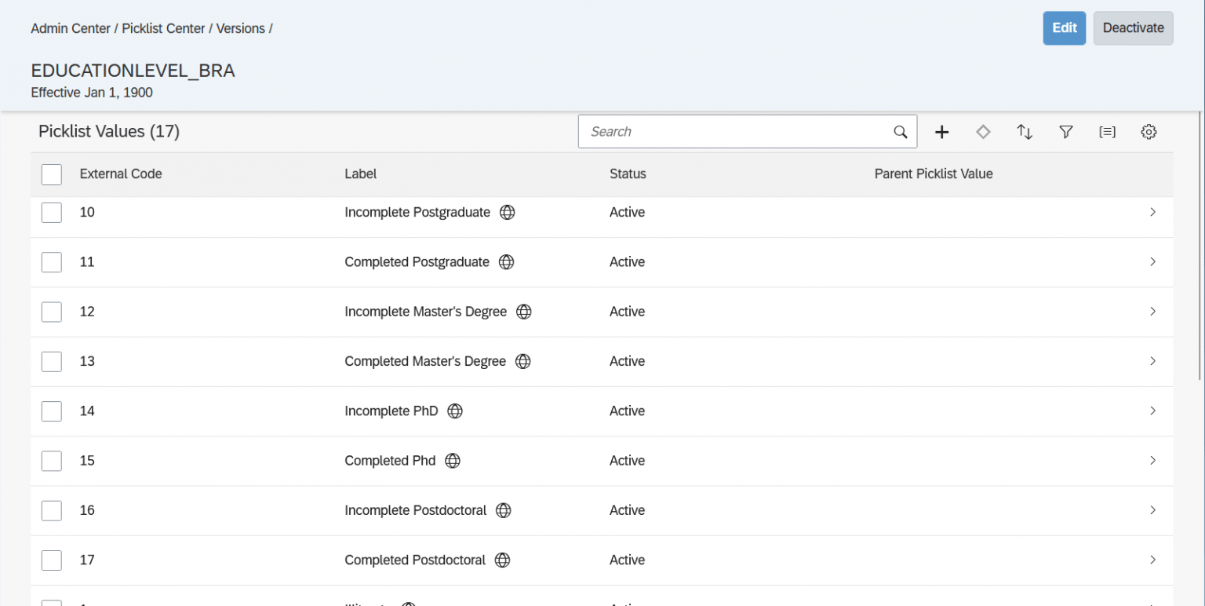Open the filter funnel icon

click(1065, 132)
